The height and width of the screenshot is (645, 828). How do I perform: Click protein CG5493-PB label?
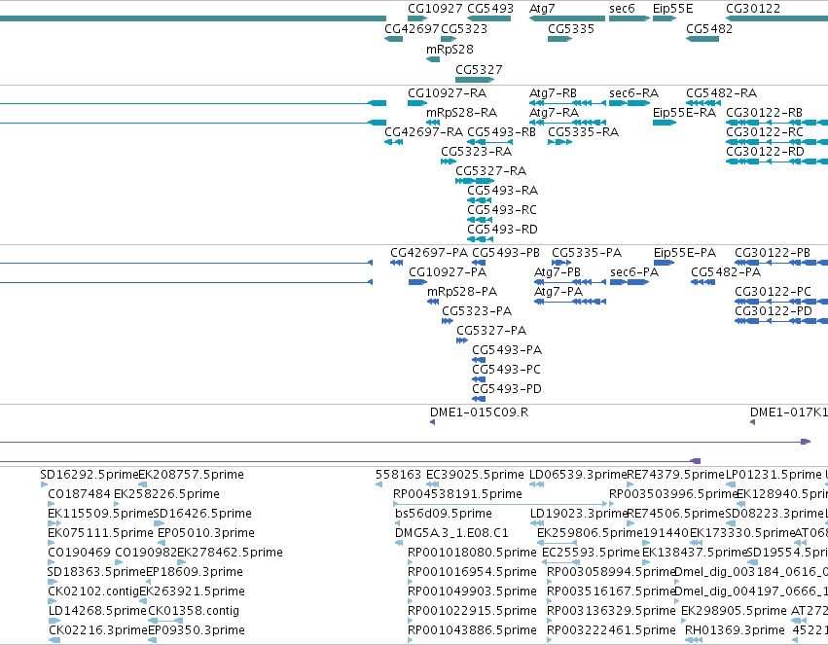point(506,253)
